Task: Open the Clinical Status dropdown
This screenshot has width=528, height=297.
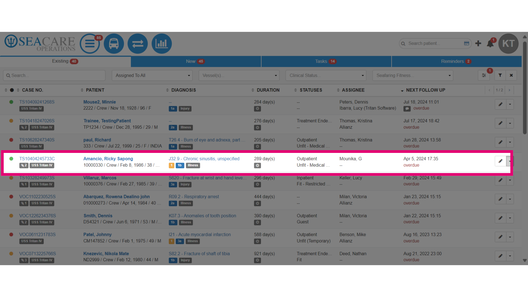Action: point(326,75)
